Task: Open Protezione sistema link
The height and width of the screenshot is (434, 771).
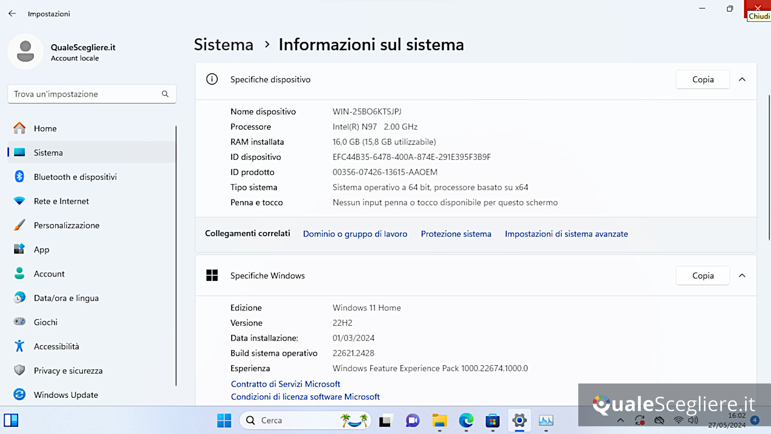Action: [x=456, y=234]
